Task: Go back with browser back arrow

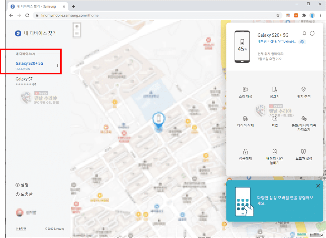Action: pyautogui.click(x=11, y=15)
